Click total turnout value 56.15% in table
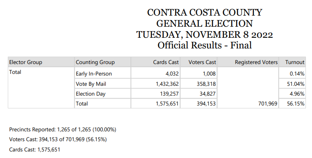This screenshot has height=158, width=312. (x=296, y=103)
